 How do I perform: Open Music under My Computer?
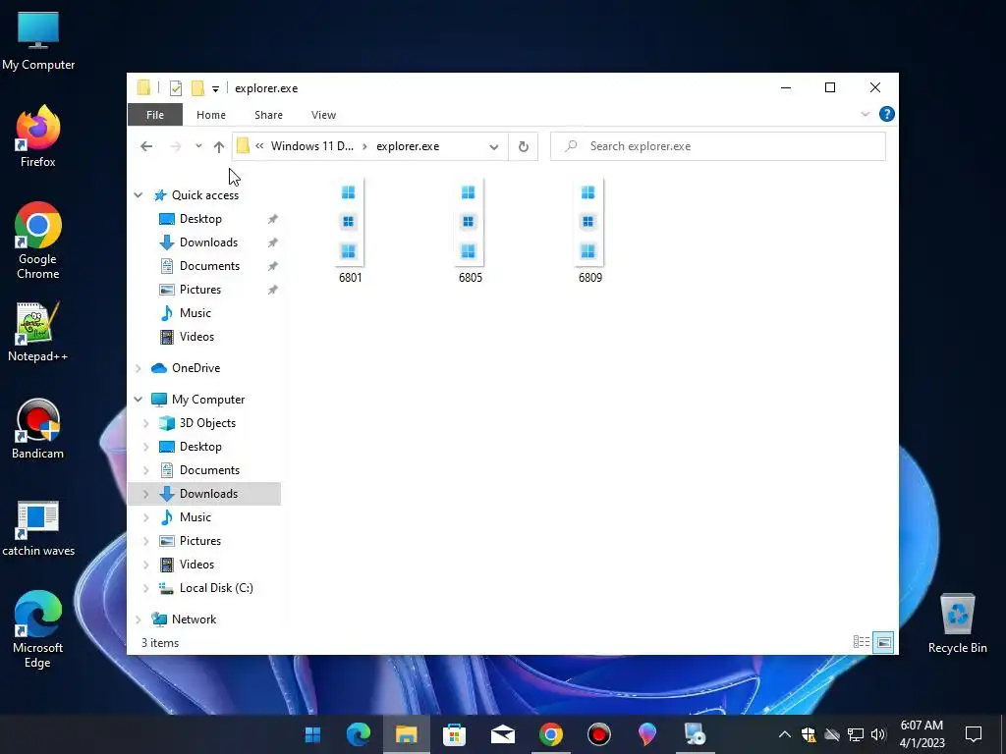pyautogui.click(x=196, y=517)
